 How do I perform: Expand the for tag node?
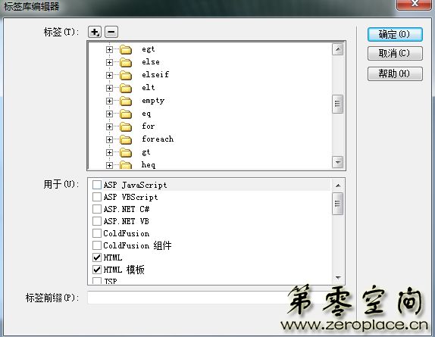coord(109,126)
